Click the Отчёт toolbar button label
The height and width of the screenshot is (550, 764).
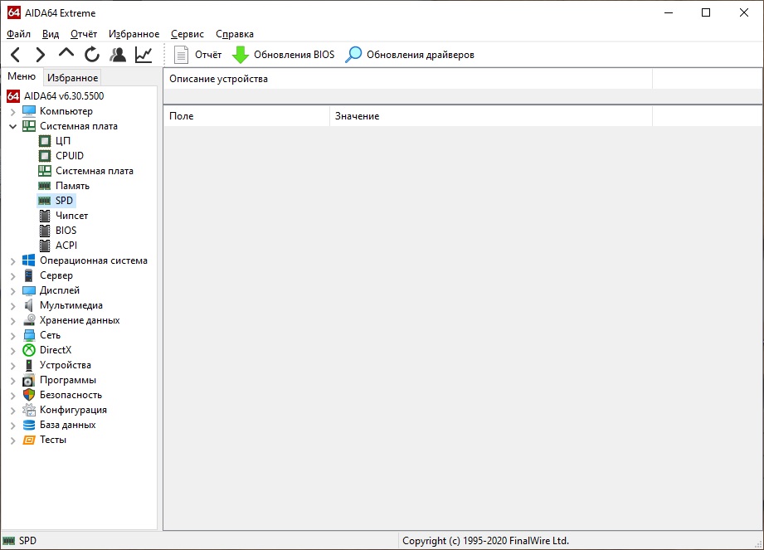208,55
